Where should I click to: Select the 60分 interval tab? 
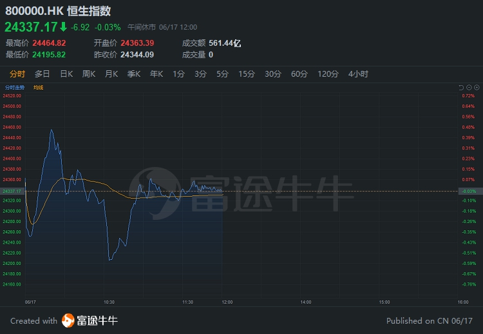(299, 74)
